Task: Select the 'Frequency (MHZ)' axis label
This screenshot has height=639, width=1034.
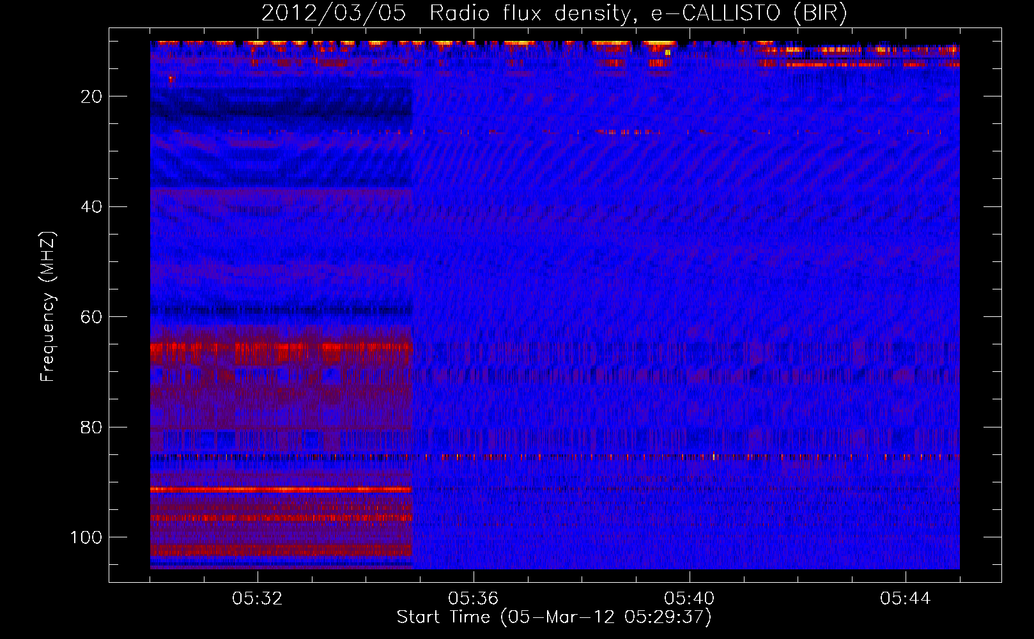Action: point(48,306)
